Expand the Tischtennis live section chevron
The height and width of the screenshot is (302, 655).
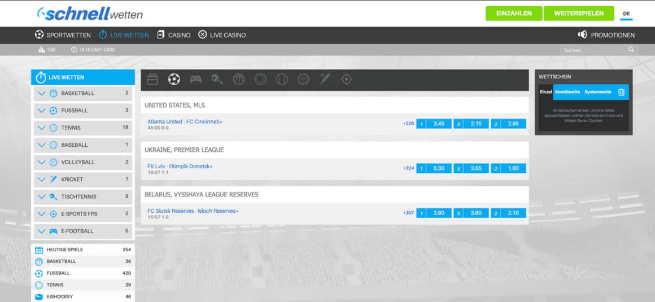point(41,197)
